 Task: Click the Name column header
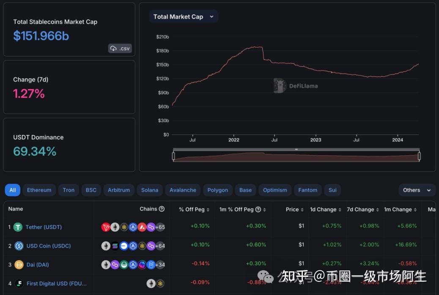tap(16, 209)
